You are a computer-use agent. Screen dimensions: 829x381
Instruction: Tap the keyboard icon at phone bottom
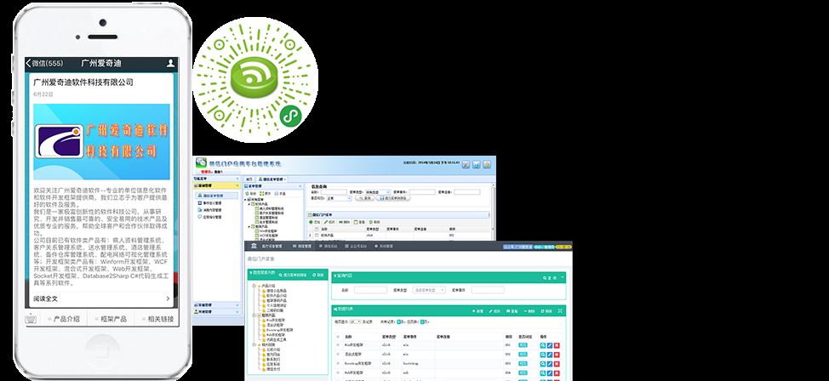coord(31,319)
